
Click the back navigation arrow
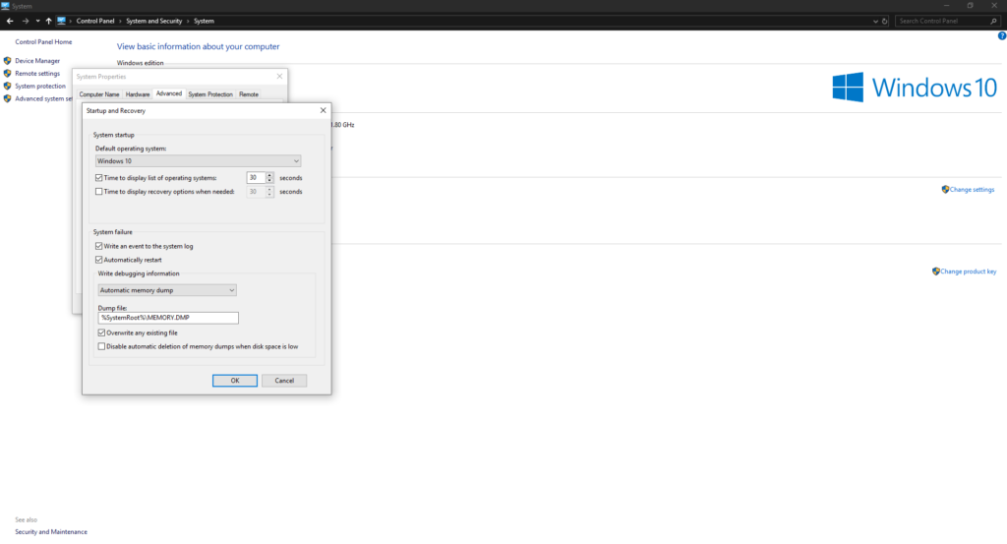pyautogui.click(x=10, y=21)
